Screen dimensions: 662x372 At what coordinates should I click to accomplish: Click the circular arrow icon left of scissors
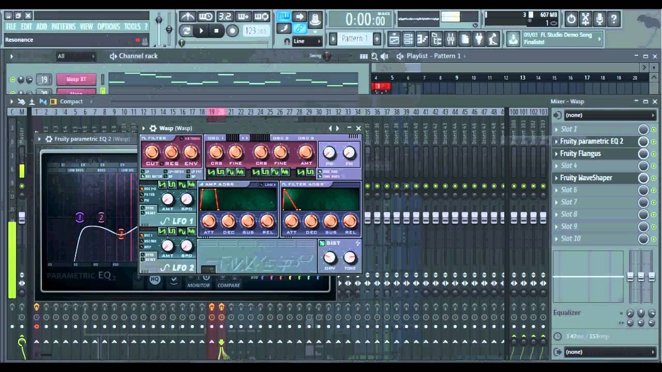tap(571, 19)
